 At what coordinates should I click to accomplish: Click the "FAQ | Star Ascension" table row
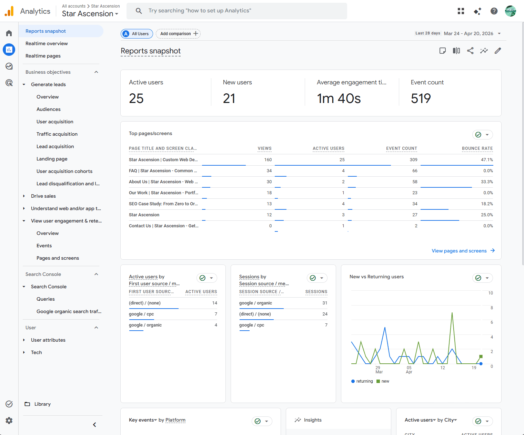pos(311,171)
